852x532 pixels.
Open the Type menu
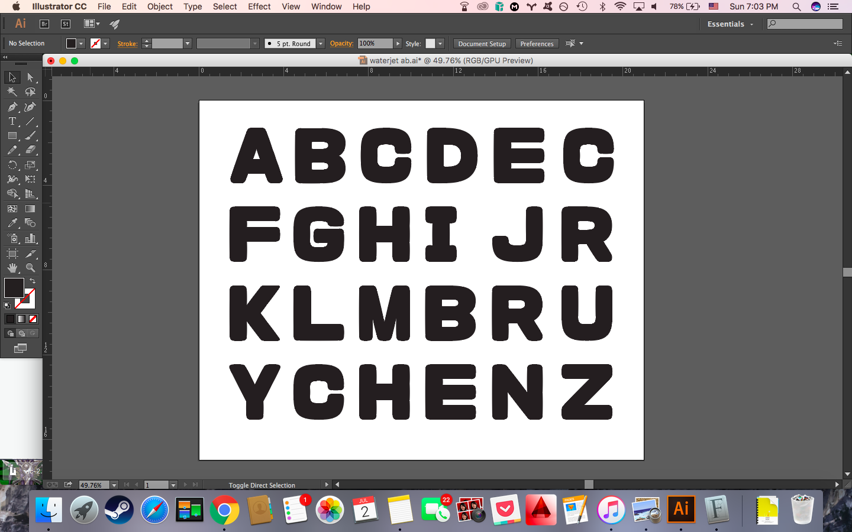[x=193, y=7]
